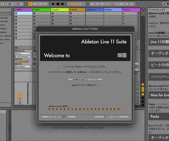Viewport: 169px width, 141px height.
Task: Toggle the Automation Arm icon
Action: coord(73,4)
